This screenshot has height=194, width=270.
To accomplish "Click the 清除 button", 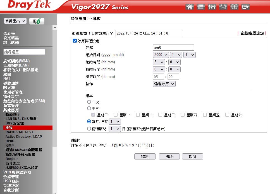I will click(x=169, y=157).
